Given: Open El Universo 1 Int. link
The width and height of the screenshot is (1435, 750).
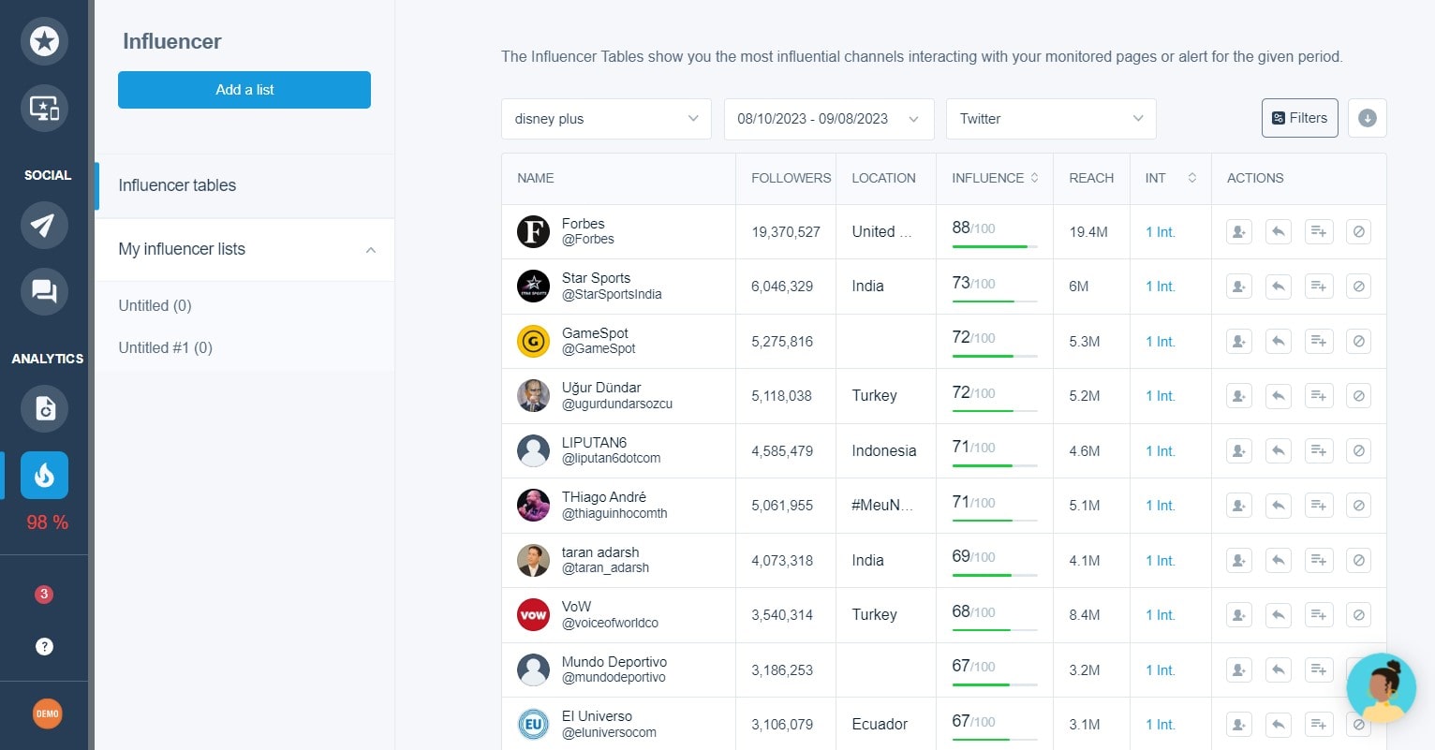Looking at the screenshot, I should tap(1160, 725).
